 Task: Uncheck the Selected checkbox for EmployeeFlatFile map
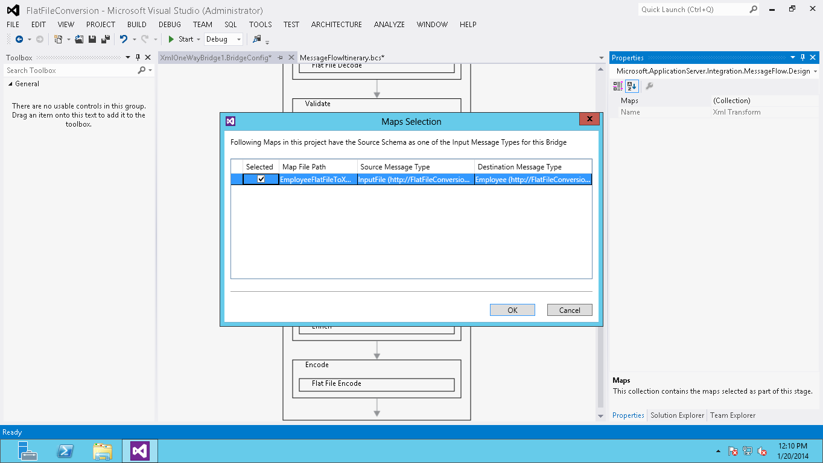click(261, 179)
